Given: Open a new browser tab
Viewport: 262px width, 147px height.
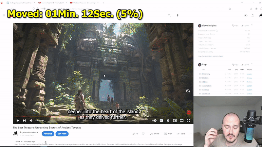Looking at the screenshot, I should (x=103, y=3).
